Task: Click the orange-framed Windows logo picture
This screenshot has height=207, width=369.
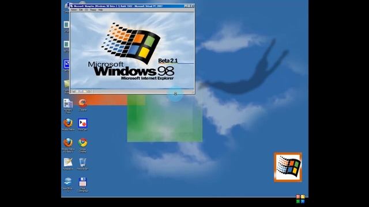Action: pos(288,167)
